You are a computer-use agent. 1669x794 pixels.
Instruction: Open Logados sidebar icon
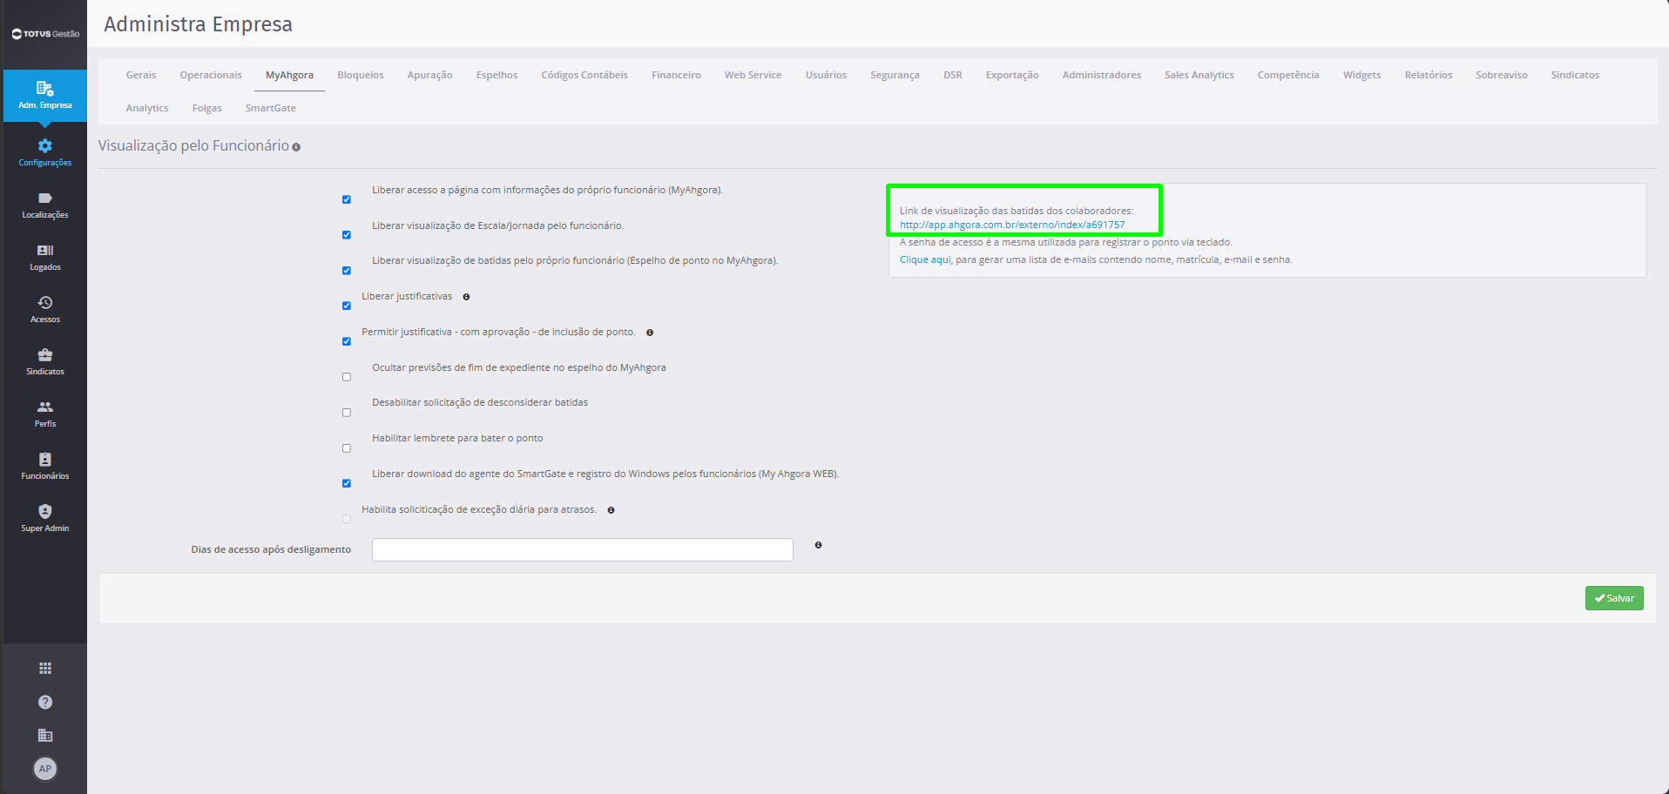point(45,251)
